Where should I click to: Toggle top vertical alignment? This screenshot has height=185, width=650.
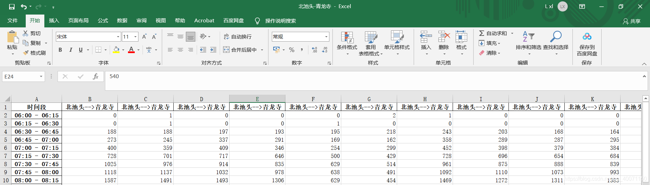click(x=170, y=37)
